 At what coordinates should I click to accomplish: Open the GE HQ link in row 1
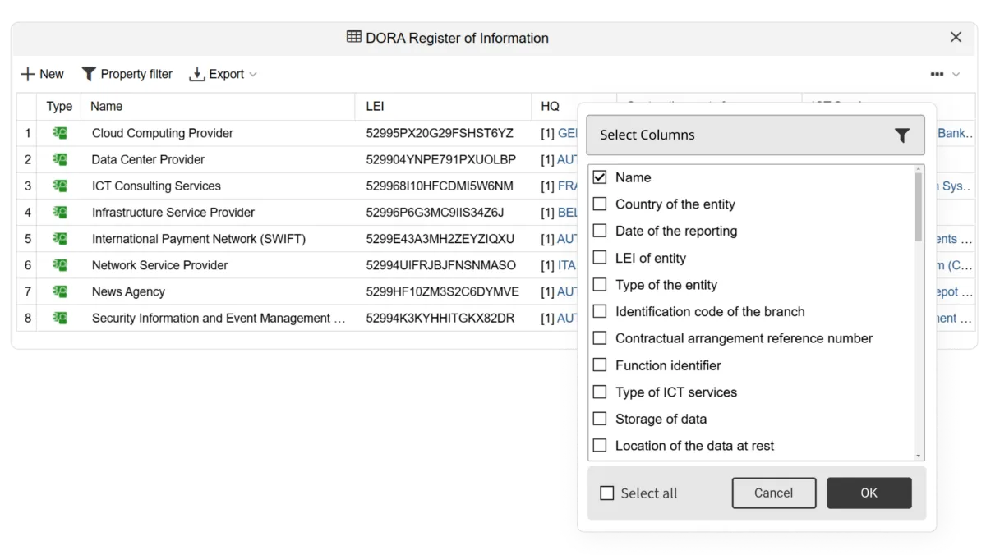click(x=568, y=133)
